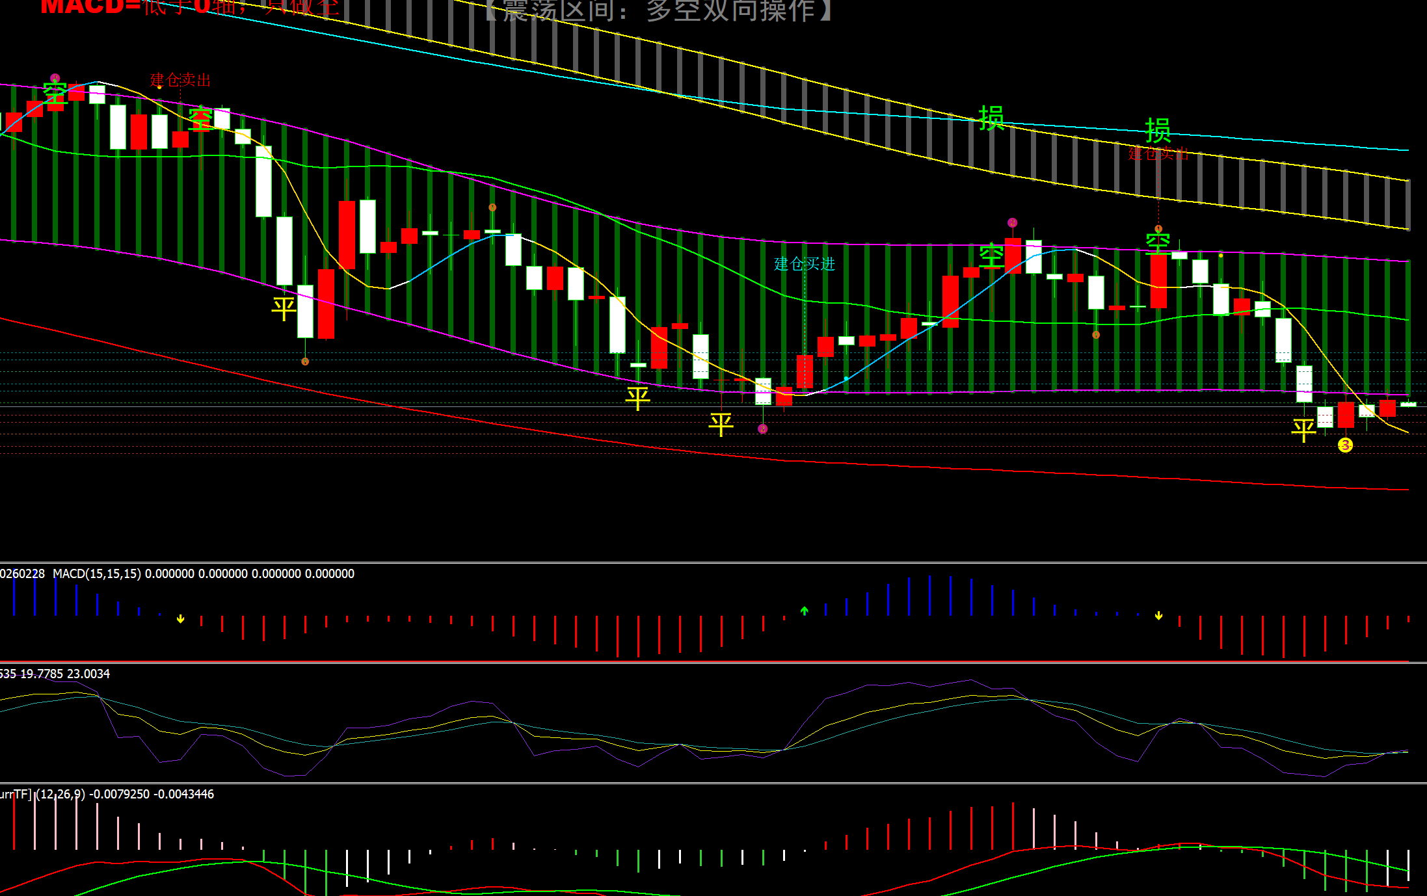
Task: Click the 震荡区间 多空双向操作 title text
Action: click(657, 10)
